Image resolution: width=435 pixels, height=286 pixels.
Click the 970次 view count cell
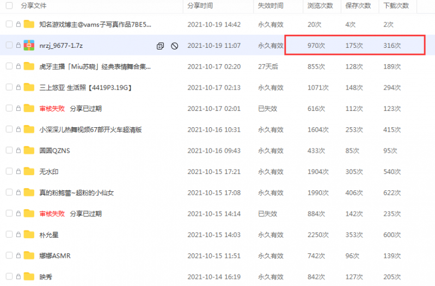[316, 46]
